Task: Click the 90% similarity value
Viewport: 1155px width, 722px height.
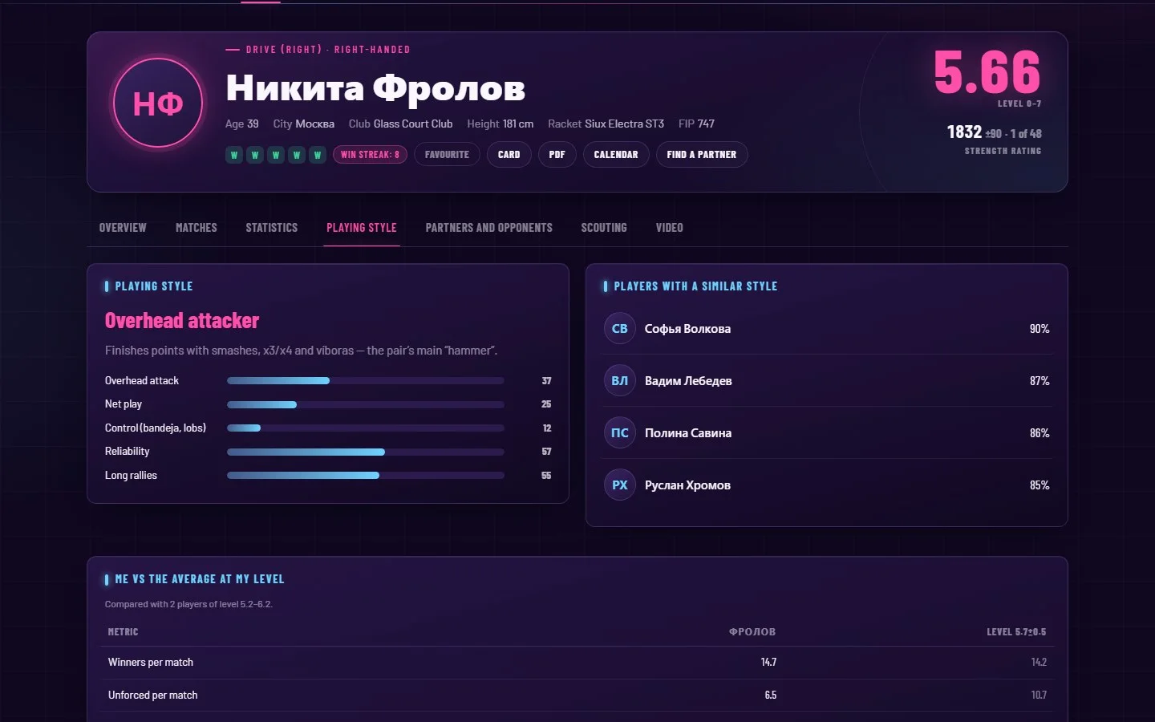Action: point(1039,329)
